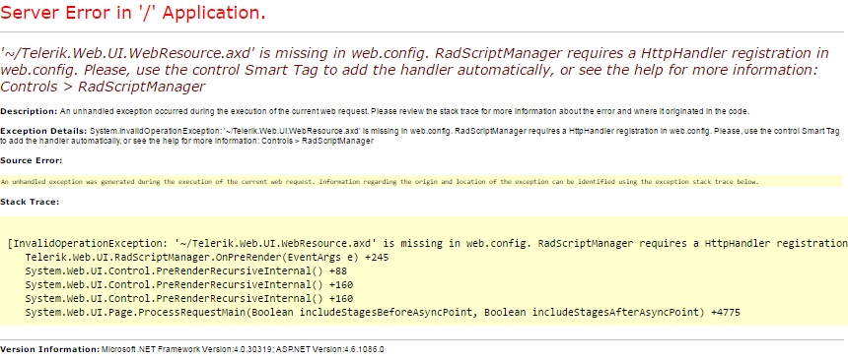Click the 'Source Error:' label
848x360 pixels.
click(x=31, y=161)
